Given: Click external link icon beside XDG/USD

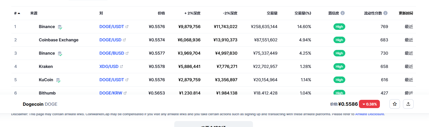Looking at the screenshot, I should [x=122, y=66].
